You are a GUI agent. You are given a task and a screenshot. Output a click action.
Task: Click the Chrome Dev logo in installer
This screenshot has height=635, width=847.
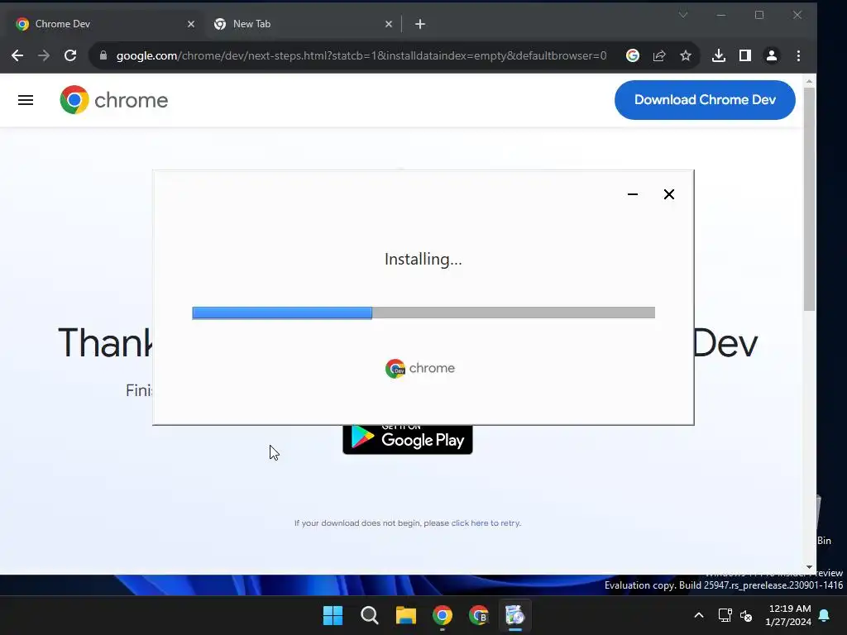pyautogui.click(x=420, y=368)
